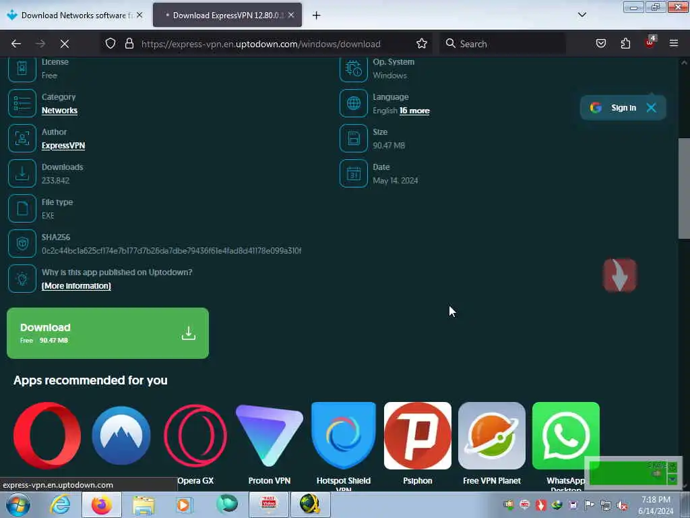Screen dimensions: 690x518
Task: Click the Size disk icon
Action: (x=353, y=138)
